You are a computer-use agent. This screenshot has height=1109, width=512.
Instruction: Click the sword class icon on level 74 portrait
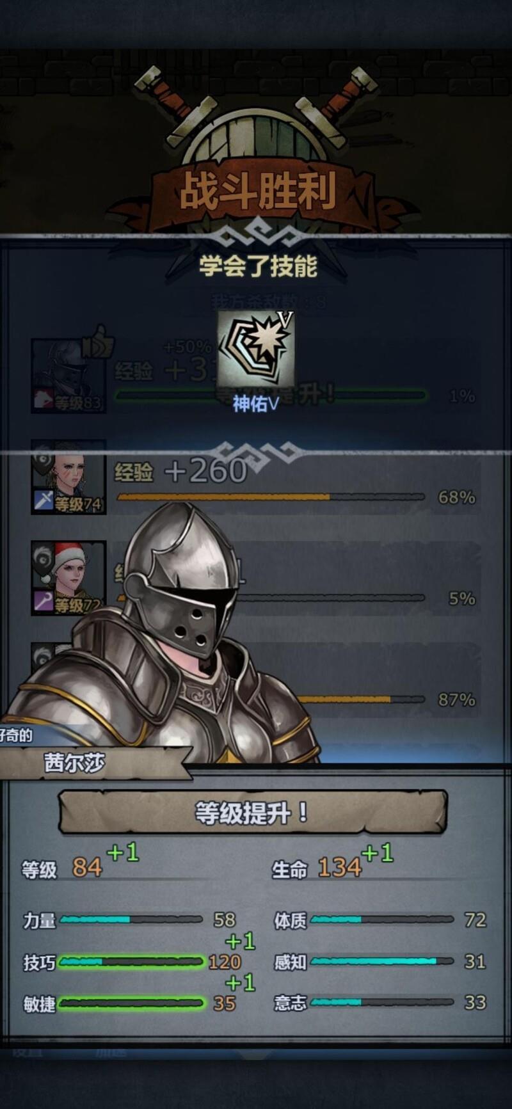tap(43, 501)
